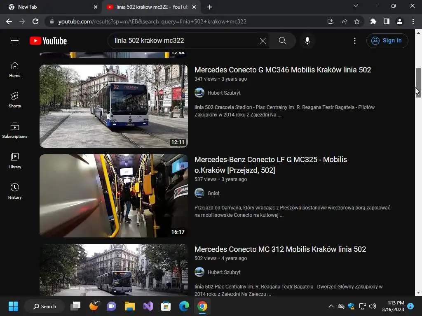The width and height of the screenshot is (422, 316).
Task: Open the YouTube hamburger guide menu
Action: [x=15, y=41]
